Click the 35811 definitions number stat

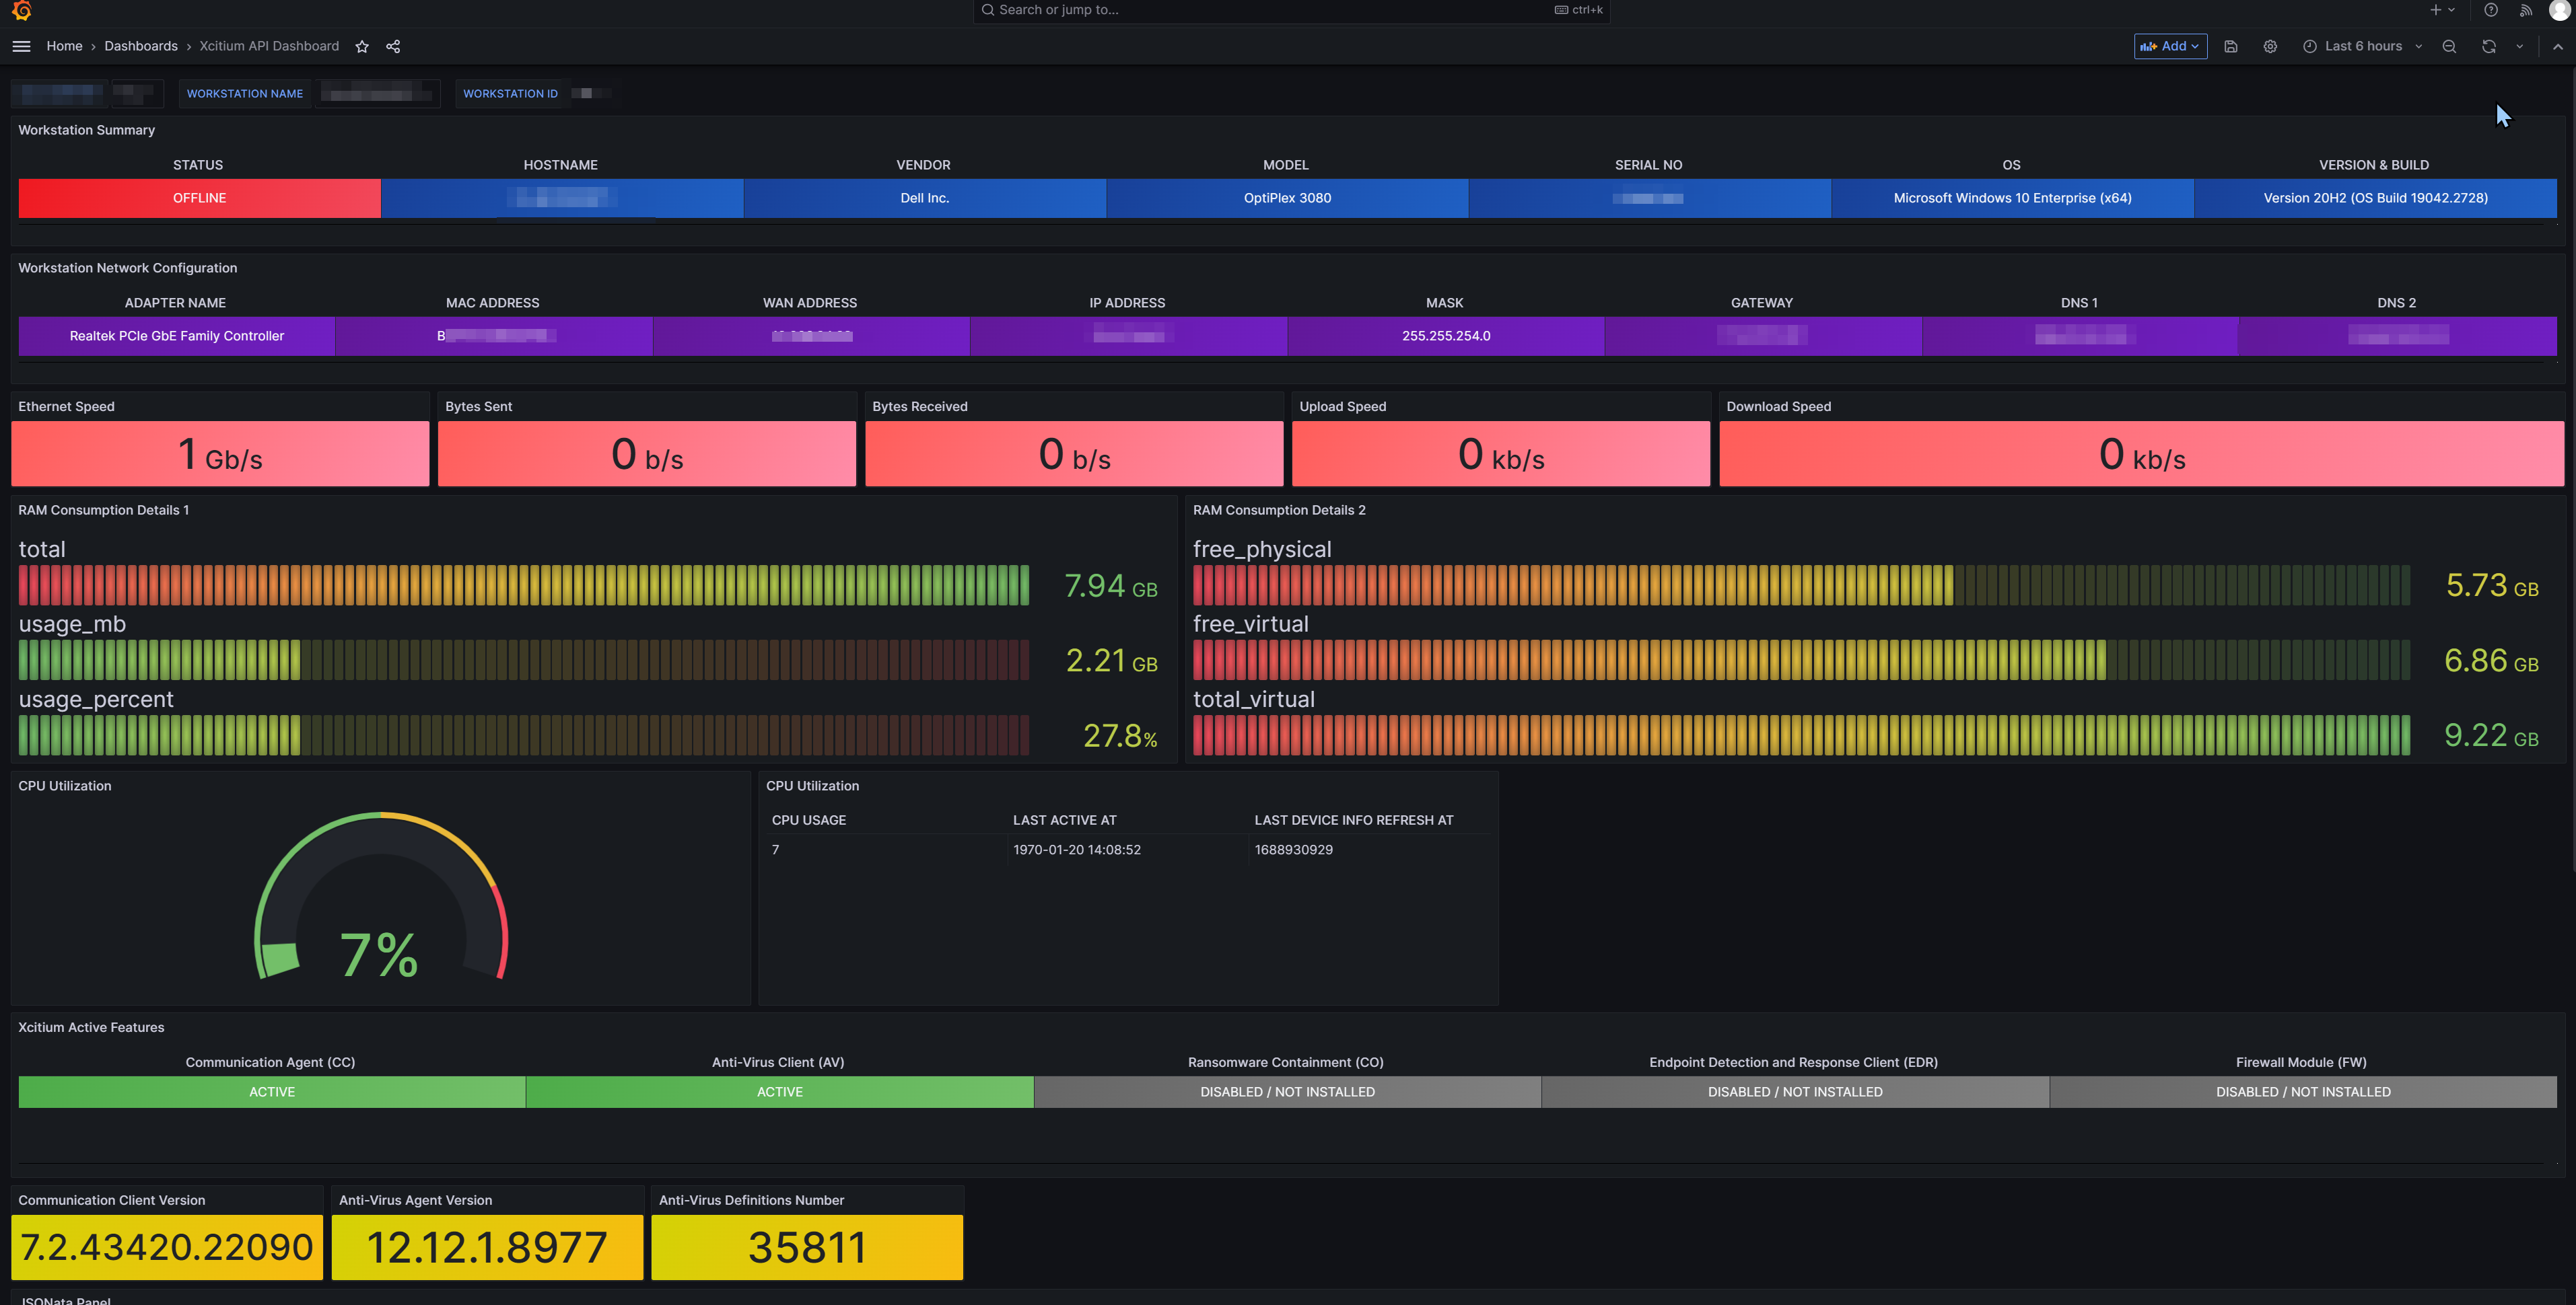(x=807, y=1247)
